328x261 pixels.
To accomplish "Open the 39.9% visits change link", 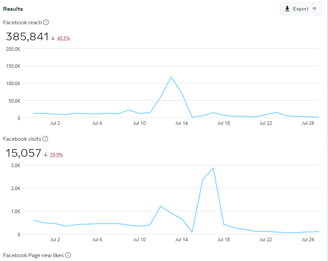I will pyautogui.click(x=56, y=155).
